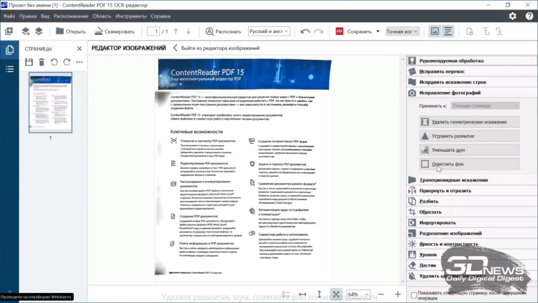Click the fit to height icon
The width and height of the screenshot is (538, 303).
tap(319, 295)
